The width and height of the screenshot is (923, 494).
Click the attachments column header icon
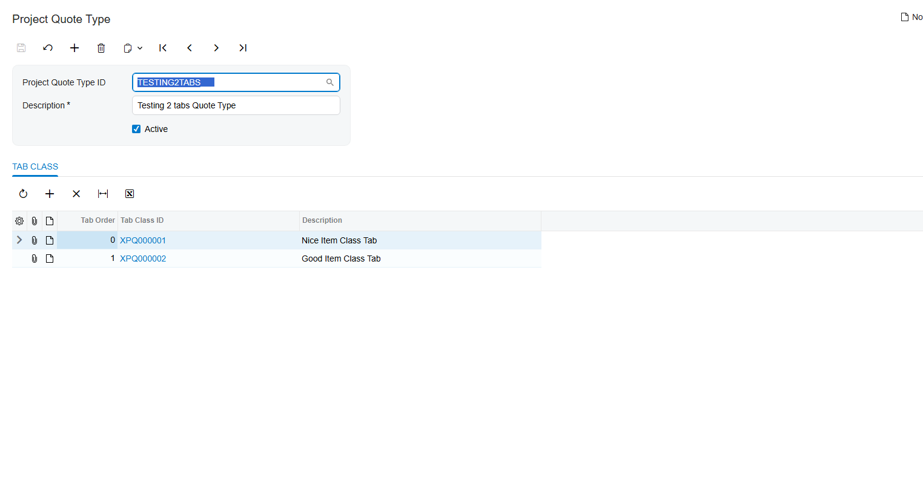coord(35,221)
